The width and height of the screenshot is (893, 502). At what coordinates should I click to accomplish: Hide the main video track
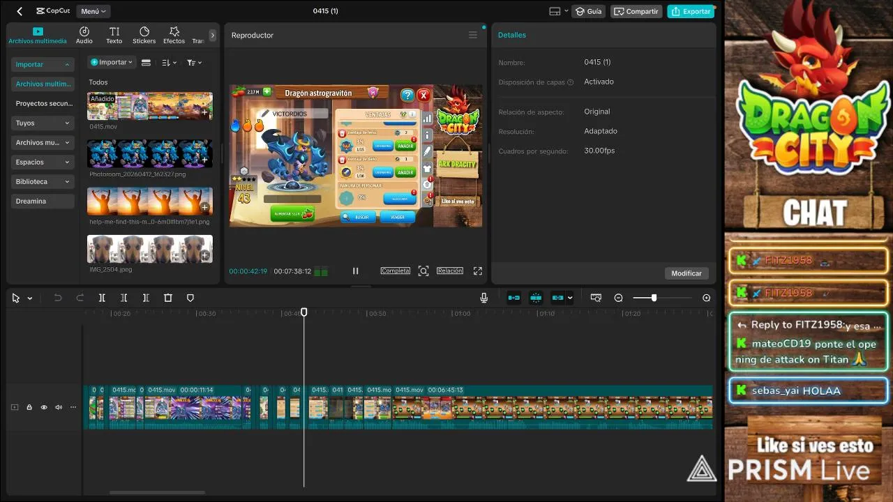[x=44, y=407]
